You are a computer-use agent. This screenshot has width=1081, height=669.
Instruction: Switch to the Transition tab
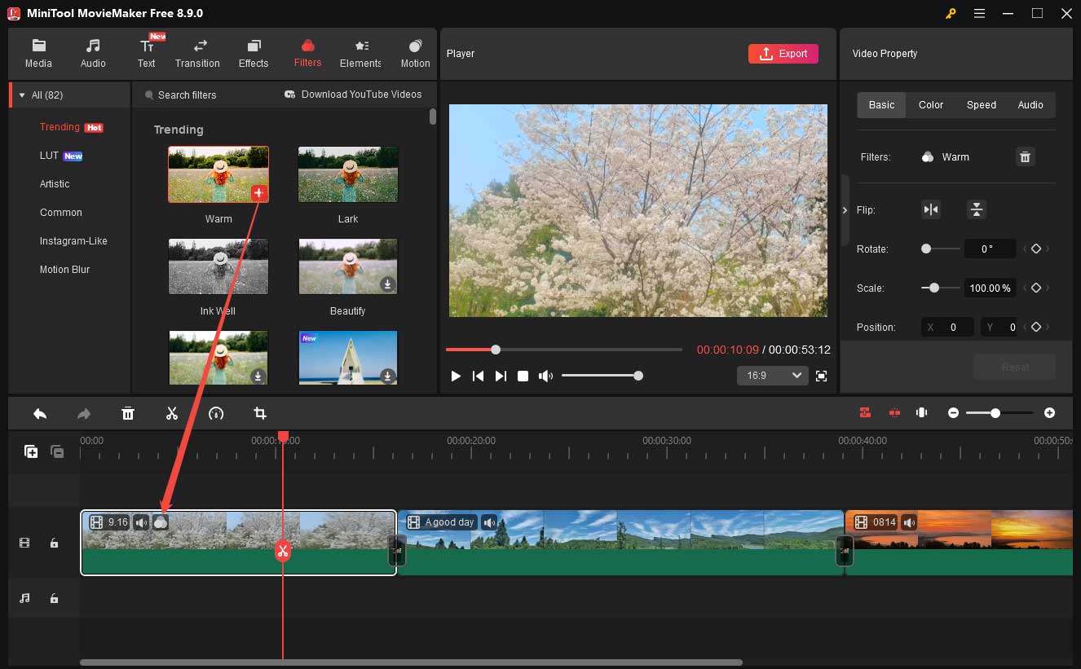tap(197, 54)
